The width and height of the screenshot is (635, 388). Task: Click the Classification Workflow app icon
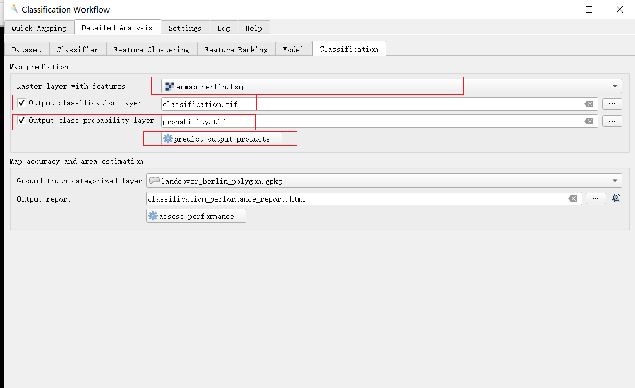(x=14, y=9)
